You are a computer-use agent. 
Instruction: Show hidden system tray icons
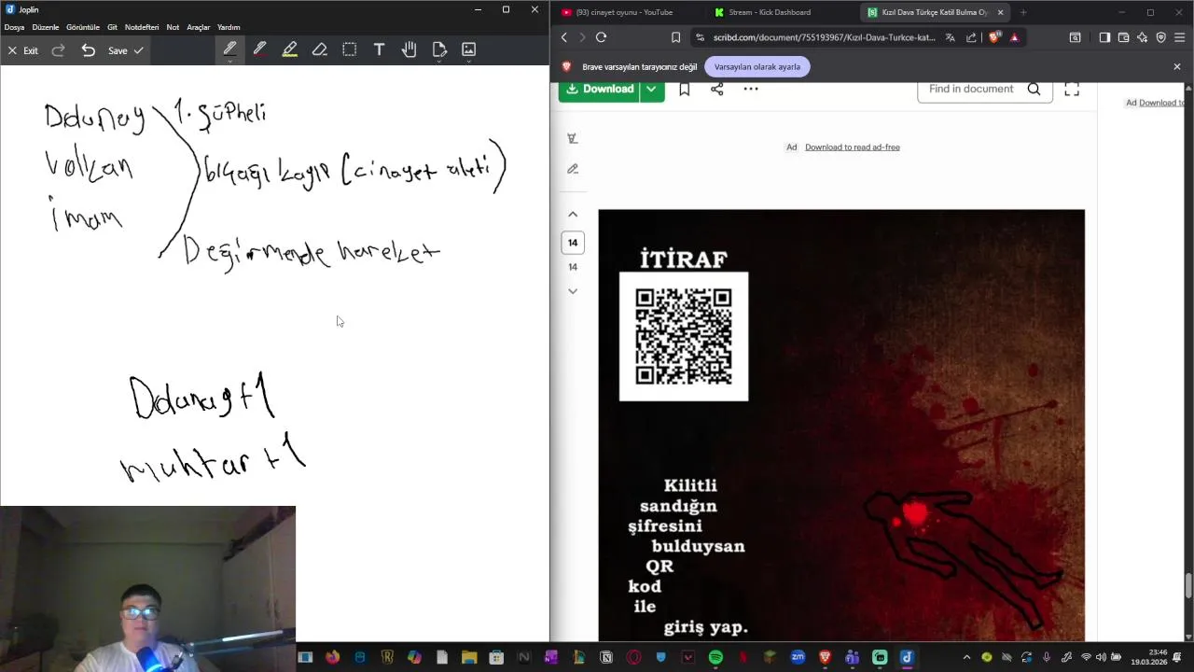966,657
